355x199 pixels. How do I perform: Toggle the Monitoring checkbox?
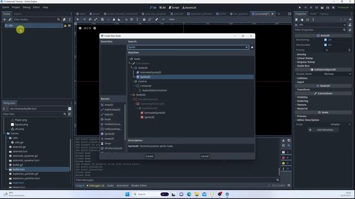coord(326,40)
